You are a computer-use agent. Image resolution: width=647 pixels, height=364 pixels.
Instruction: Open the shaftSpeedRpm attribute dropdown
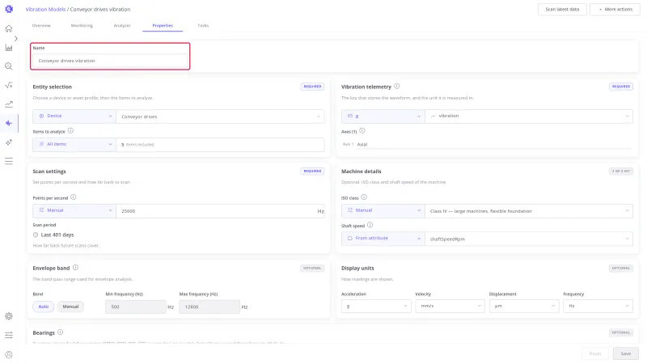[529, 239]
